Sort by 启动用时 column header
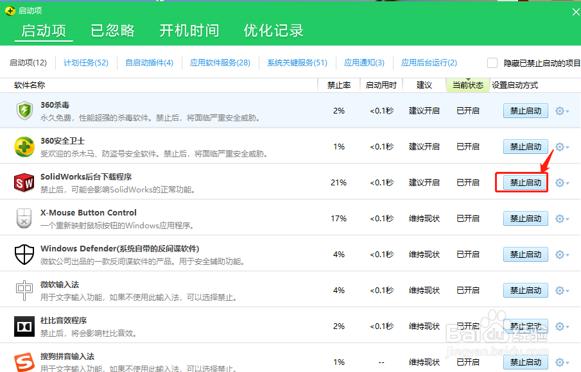581x372 pixels. pos(381,85)
